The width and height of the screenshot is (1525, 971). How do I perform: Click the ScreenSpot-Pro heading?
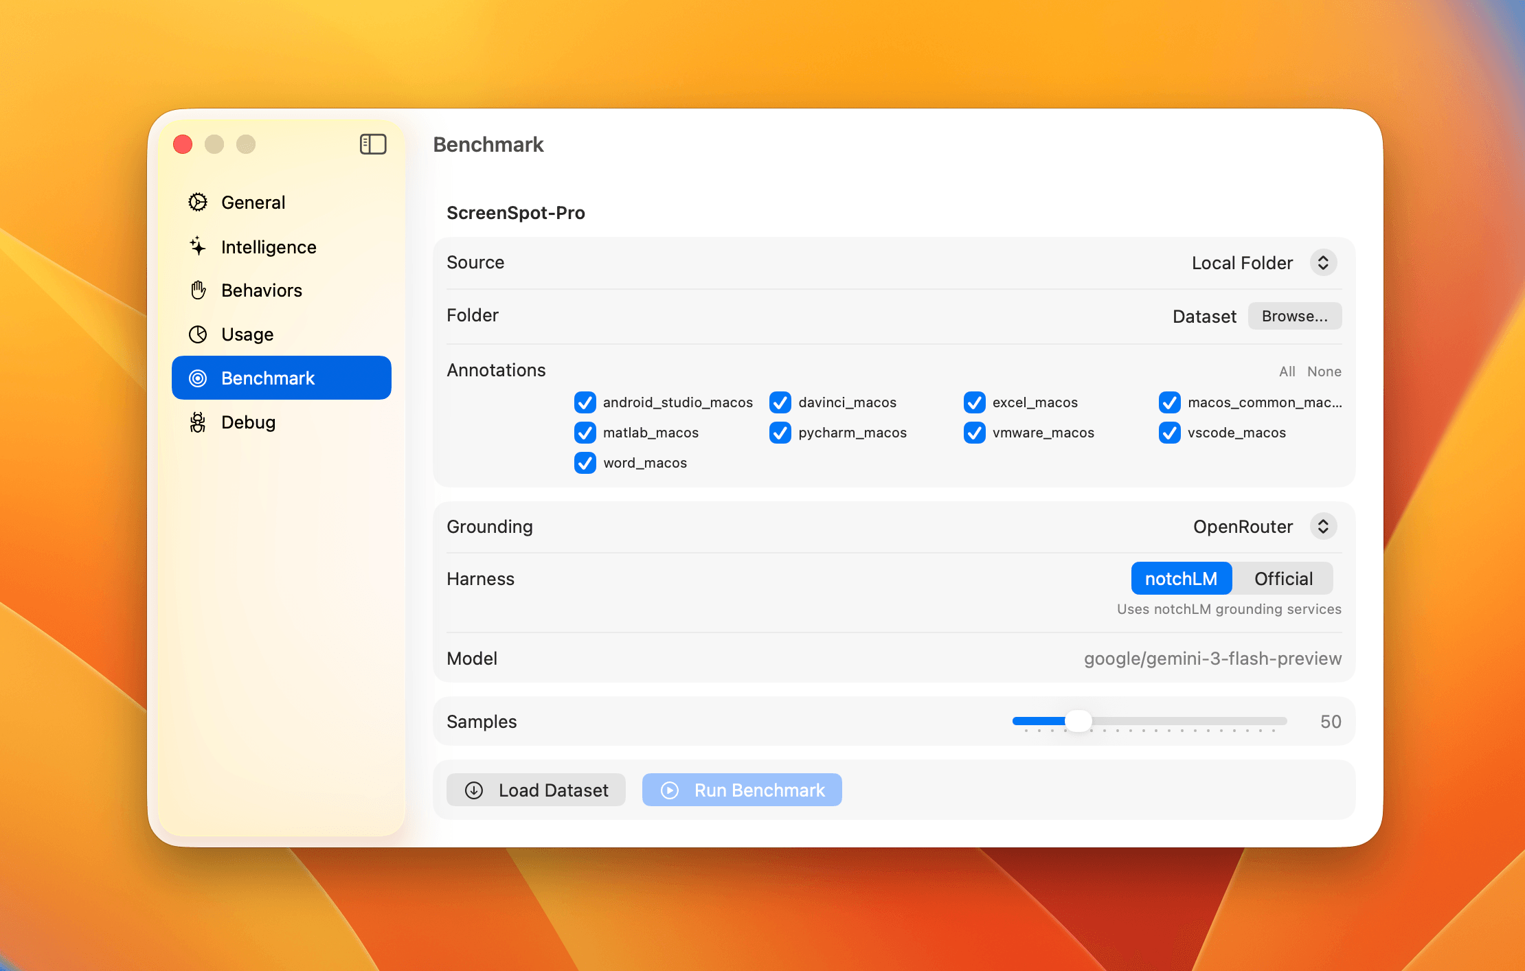click(516, 213)
